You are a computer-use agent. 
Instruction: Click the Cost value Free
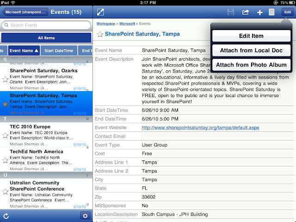(x=147, y=154)
